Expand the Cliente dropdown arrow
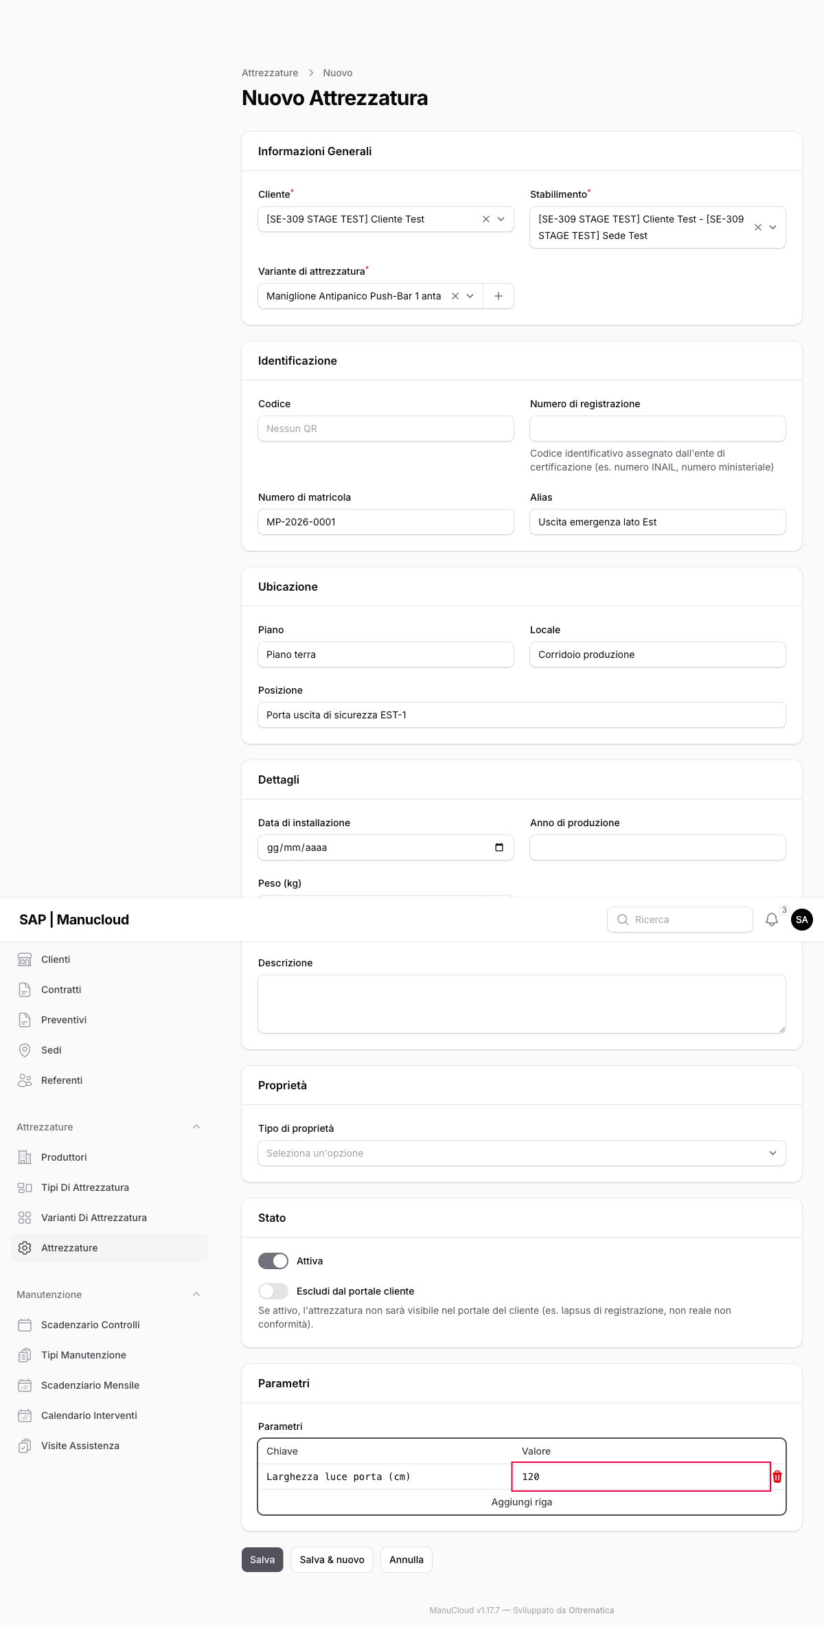824x1627 pixels. [x=501, y=219]
